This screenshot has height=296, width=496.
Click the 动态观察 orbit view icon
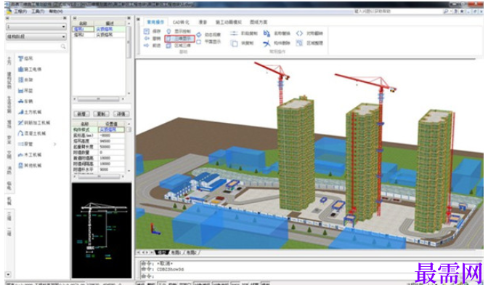click(x=199, y=34)
